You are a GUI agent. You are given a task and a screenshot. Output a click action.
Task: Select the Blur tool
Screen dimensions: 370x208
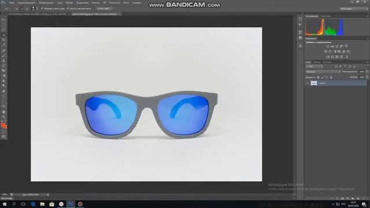3,81
